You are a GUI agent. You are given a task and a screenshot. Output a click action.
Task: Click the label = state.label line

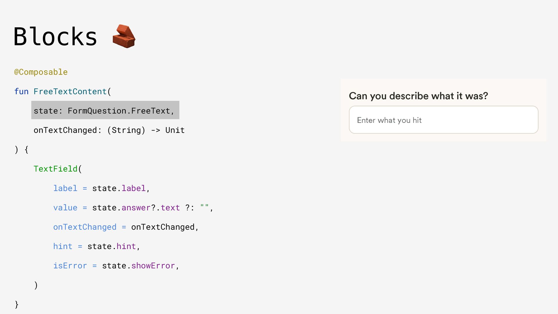(x=101, y=188)
